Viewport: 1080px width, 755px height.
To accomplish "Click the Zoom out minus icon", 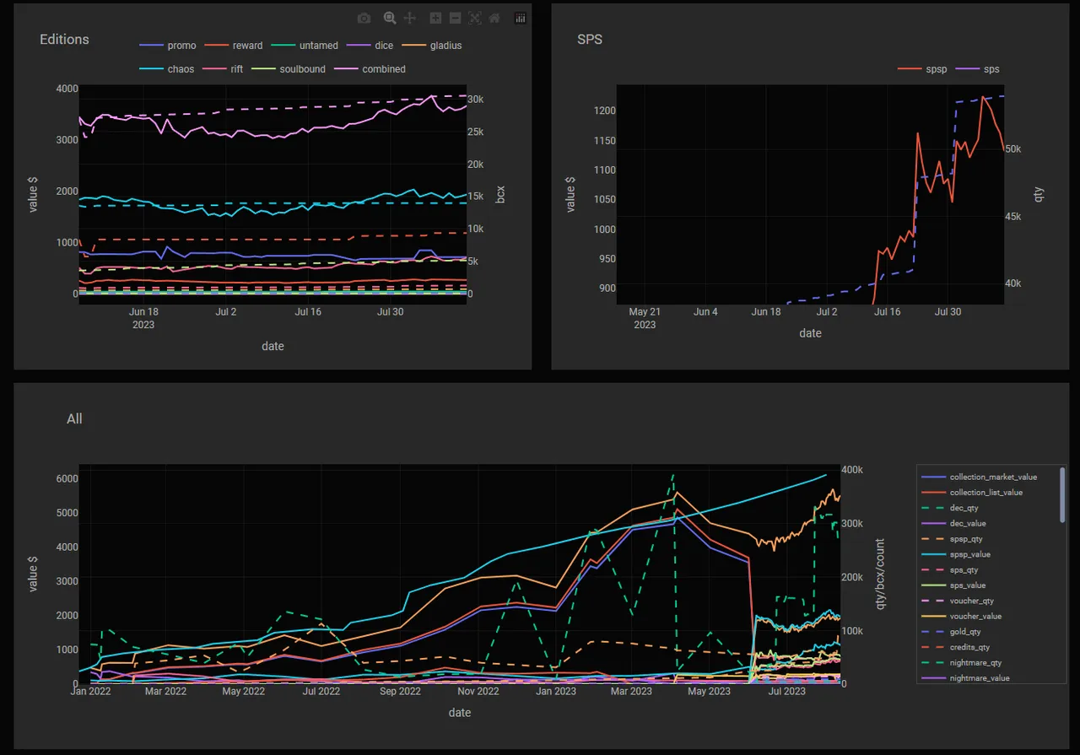I will coord(455,18).
